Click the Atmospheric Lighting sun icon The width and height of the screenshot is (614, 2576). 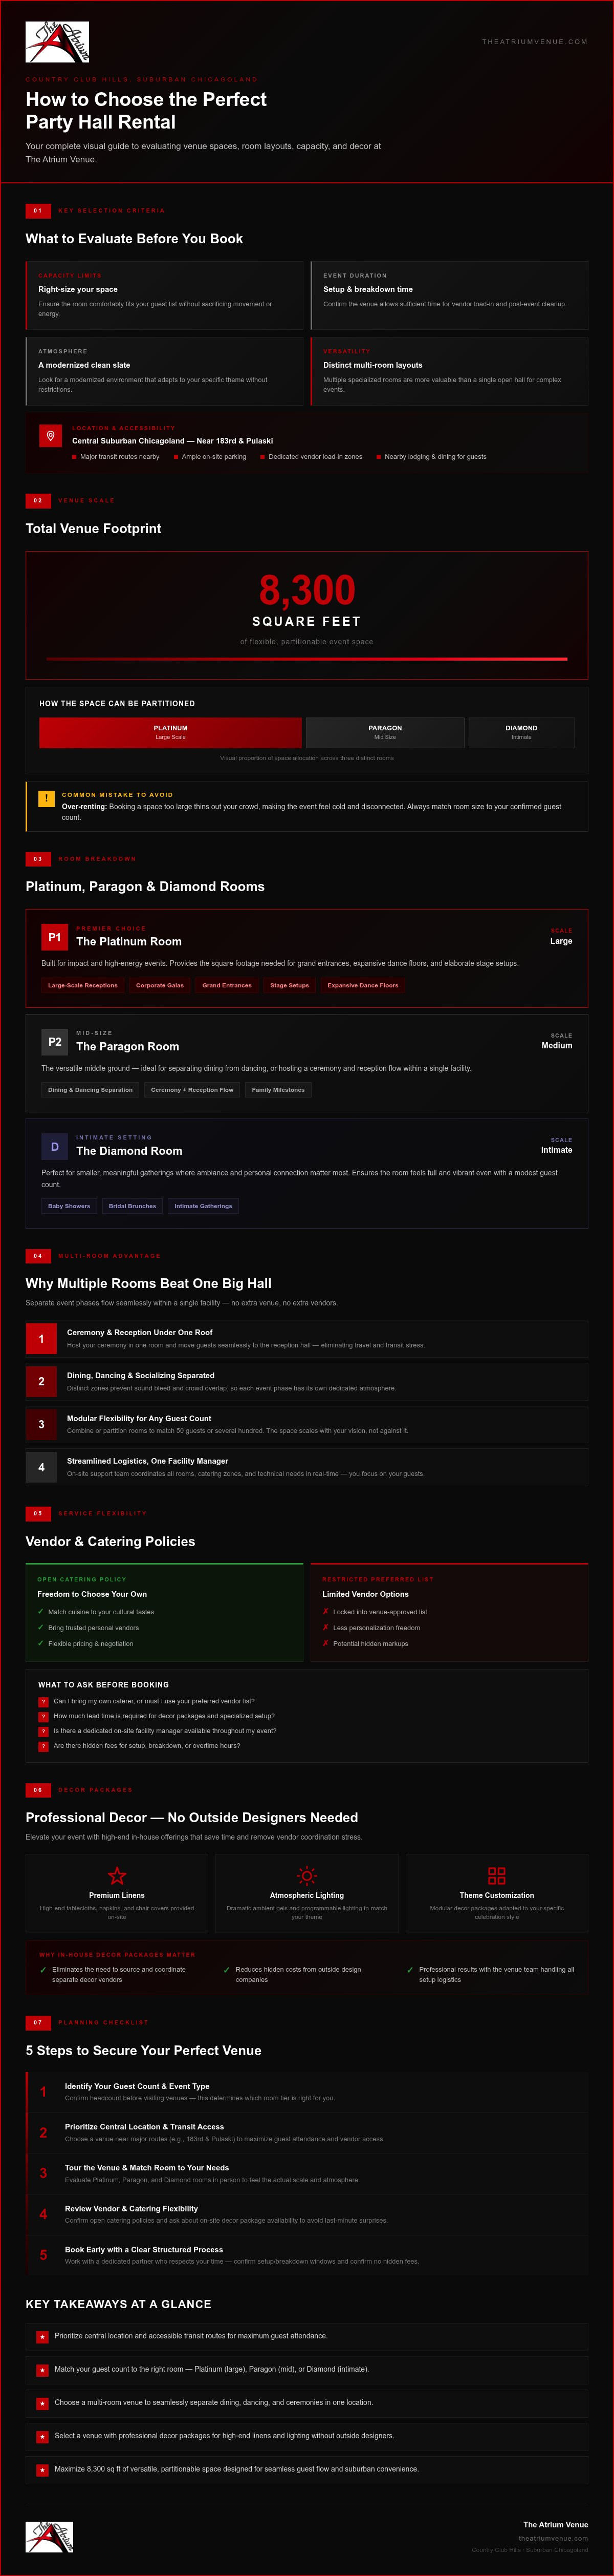point(306,1876)
